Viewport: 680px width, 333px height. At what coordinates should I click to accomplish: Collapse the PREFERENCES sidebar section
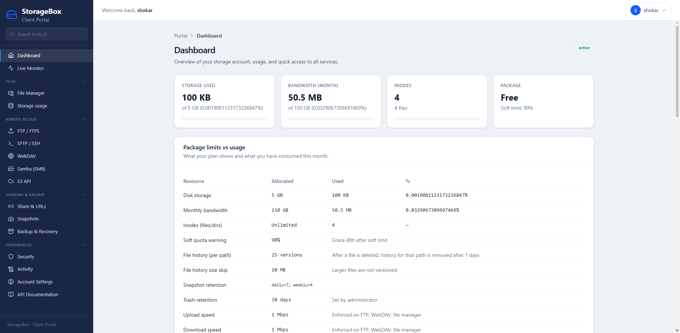[x=85, y=245]
